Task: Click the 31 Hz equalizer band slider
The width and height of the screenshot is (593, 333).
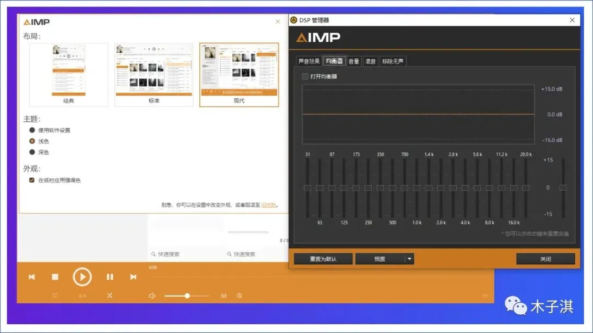Action: 307,188
